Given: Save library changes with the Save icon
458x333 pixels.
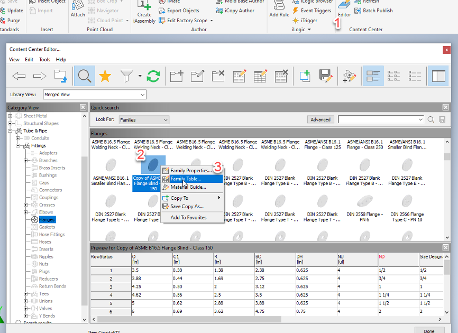Looking at the screenshot, I should [326, 76].
